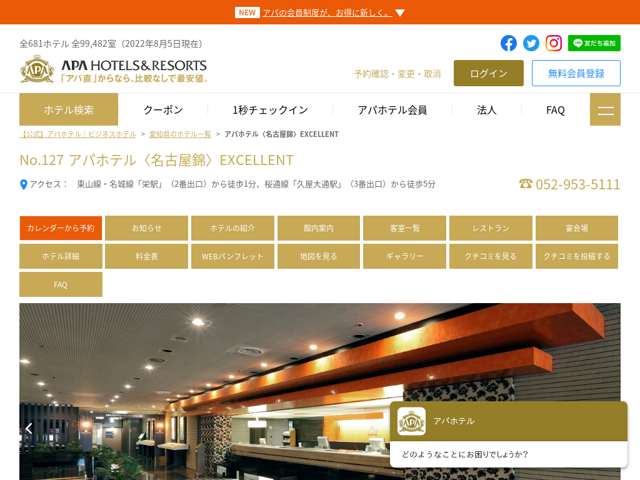Viewport: 640px width, 480px height.
Task: Select the ホテル検索 tab
Action: pyautogui.click(x=69, y=109)
